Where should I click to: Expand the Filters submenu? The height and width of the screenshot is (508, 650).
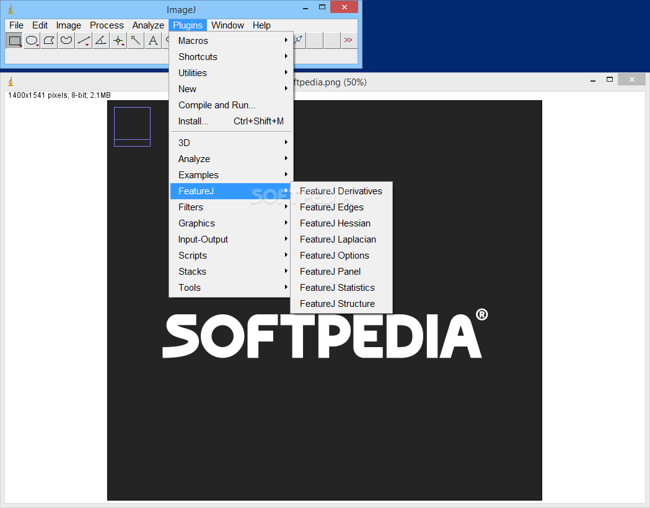[231, 207]
